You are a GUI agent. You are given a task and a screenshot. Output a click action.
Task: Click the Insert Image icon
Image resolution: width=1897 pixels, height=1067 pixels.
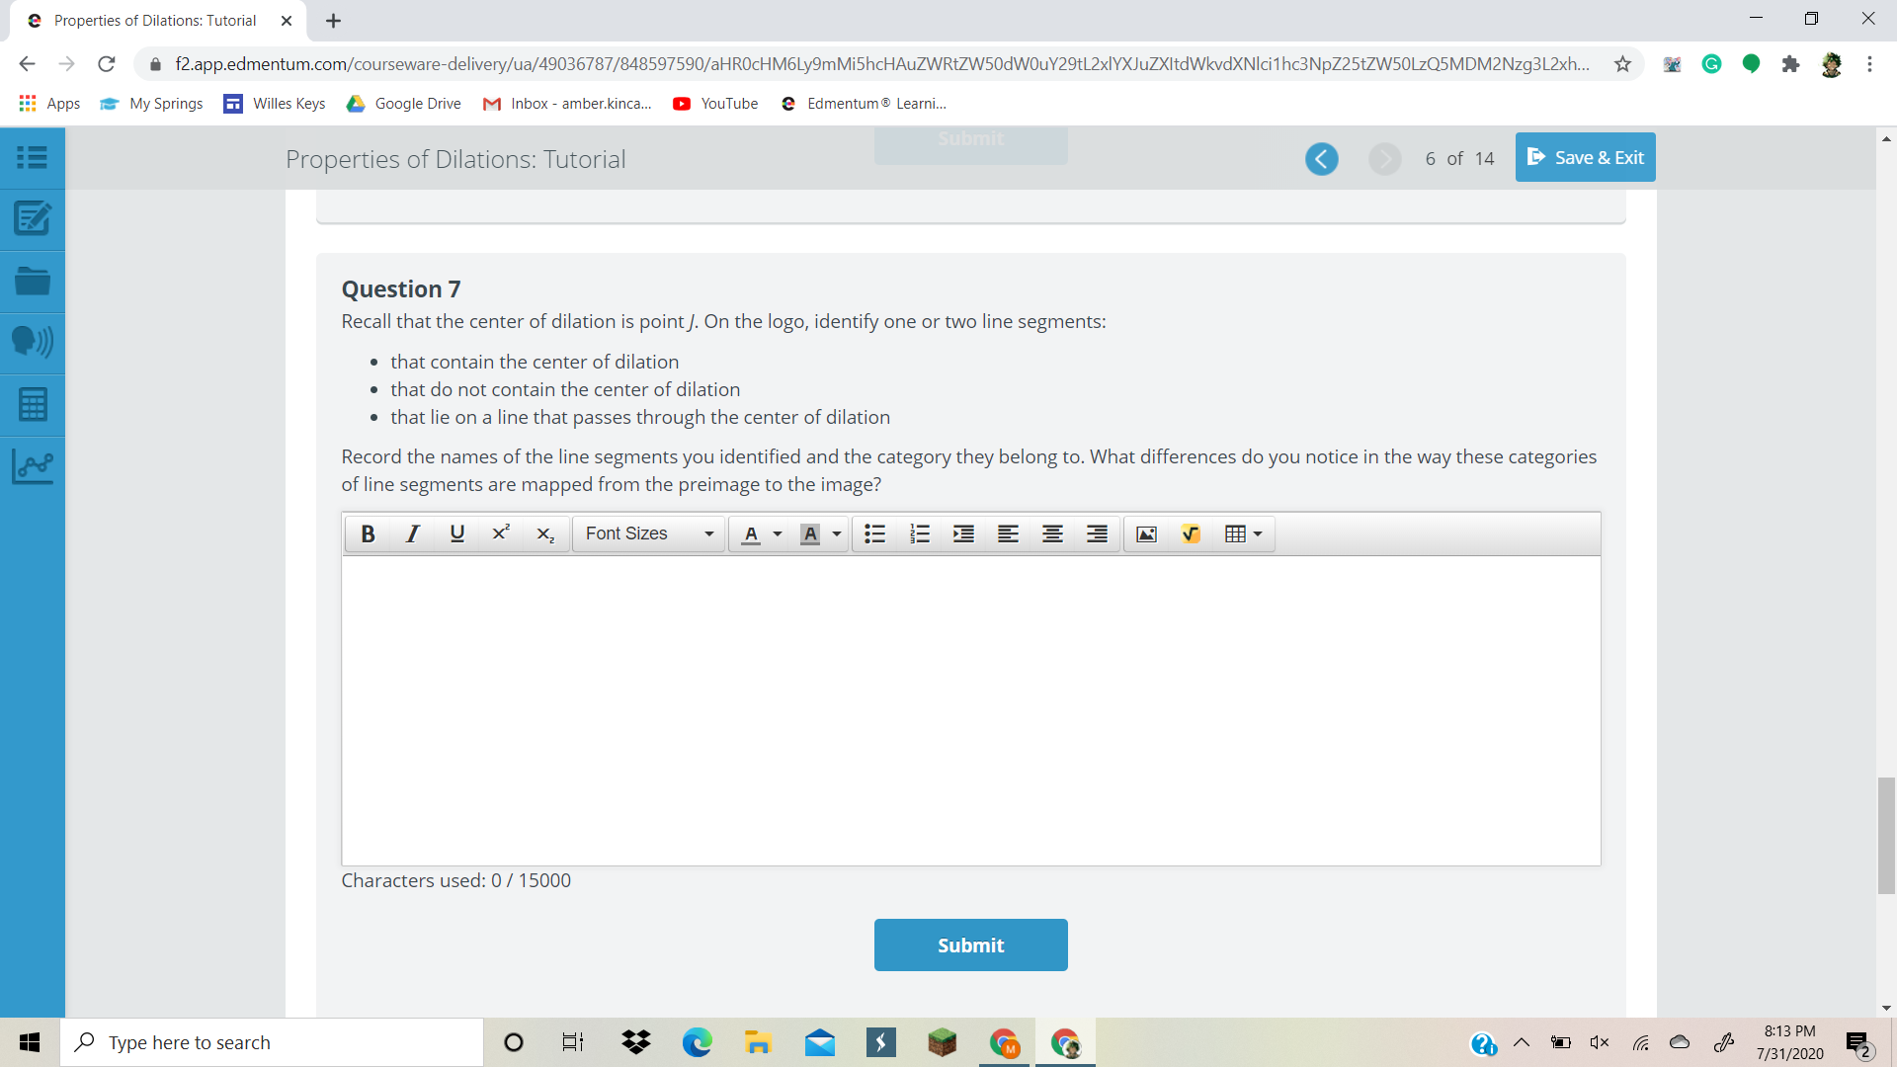coord(1145,533)
